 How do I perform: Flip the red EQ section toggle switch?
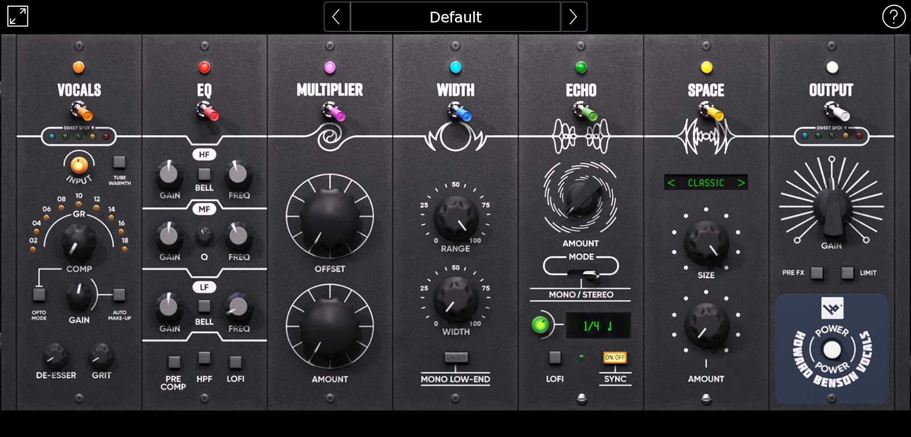click(207, 112)
